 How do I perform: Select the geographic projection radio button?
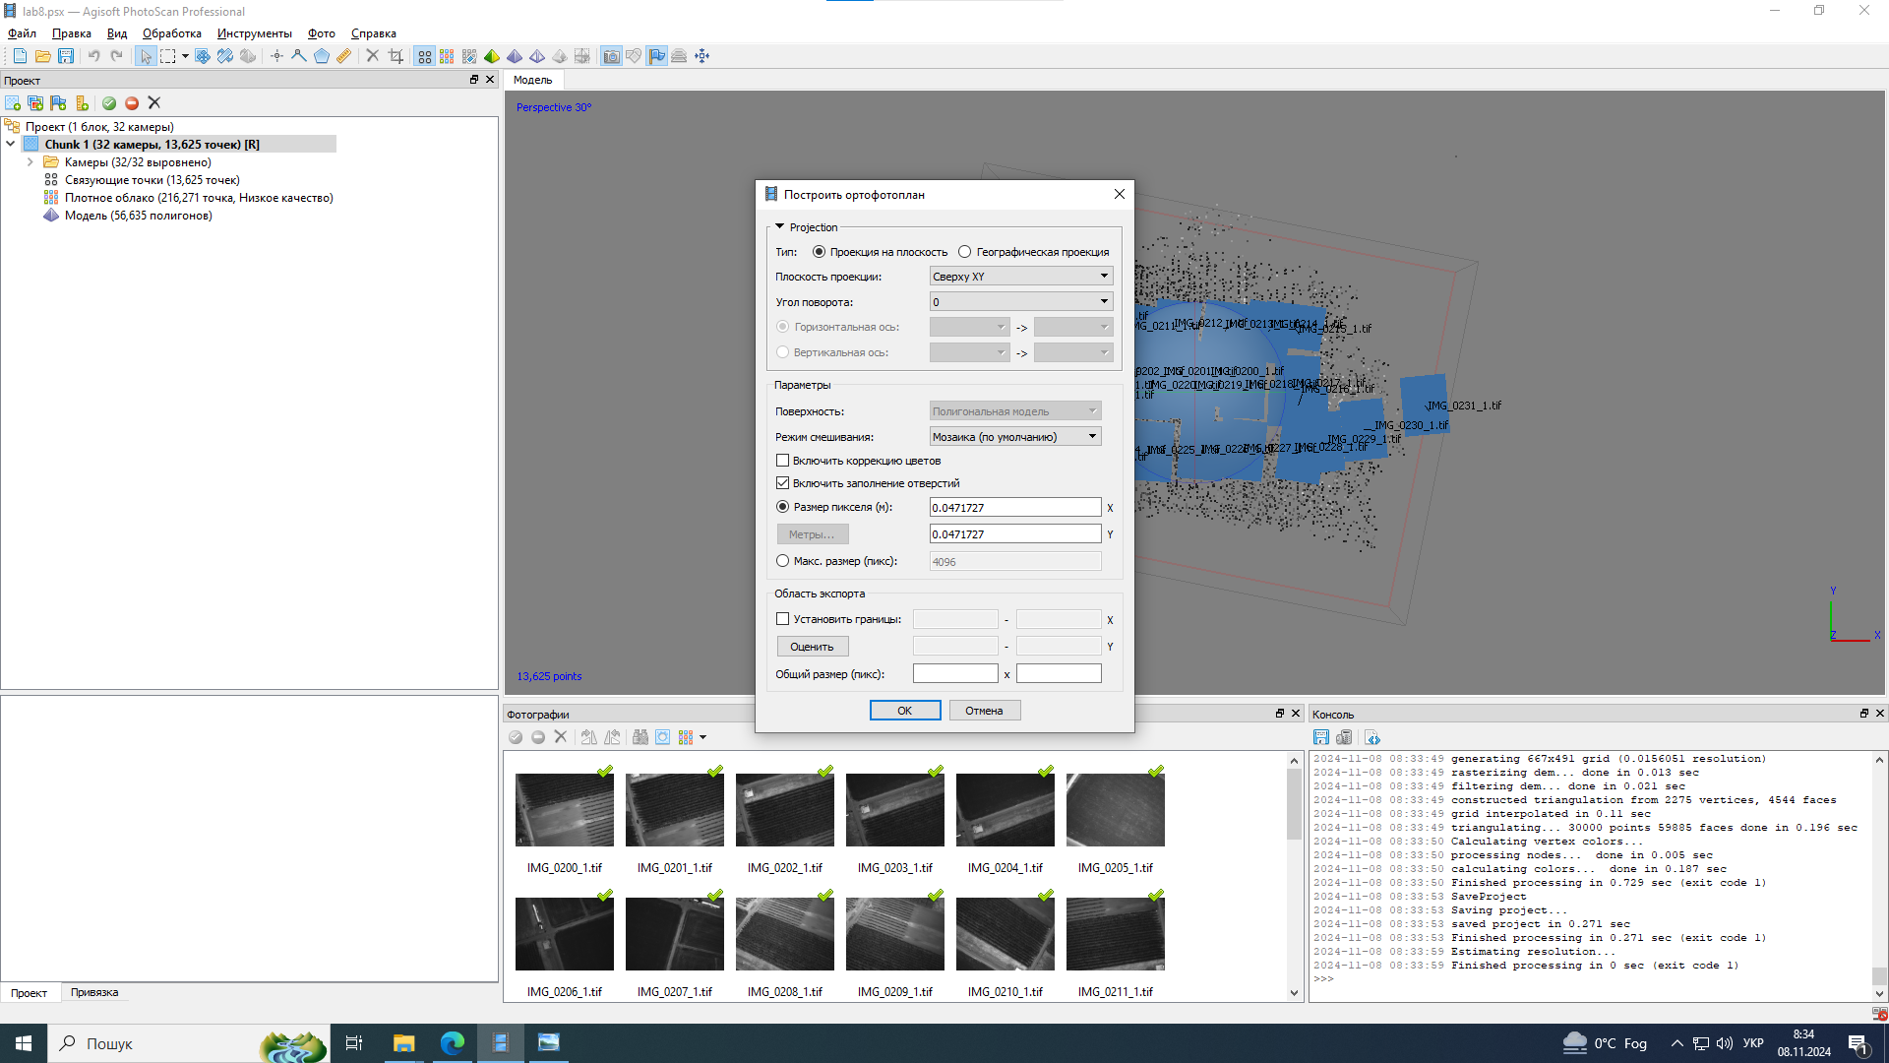(965, 252)
